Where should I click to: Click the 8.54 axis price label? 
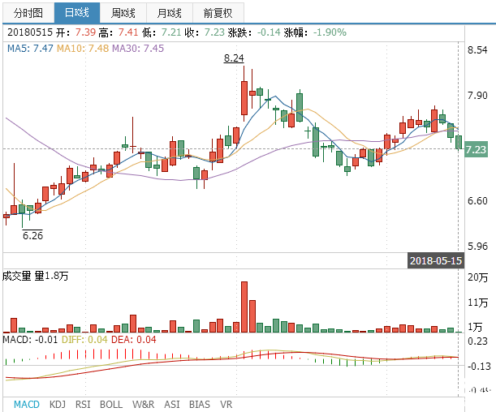(477, 50)
